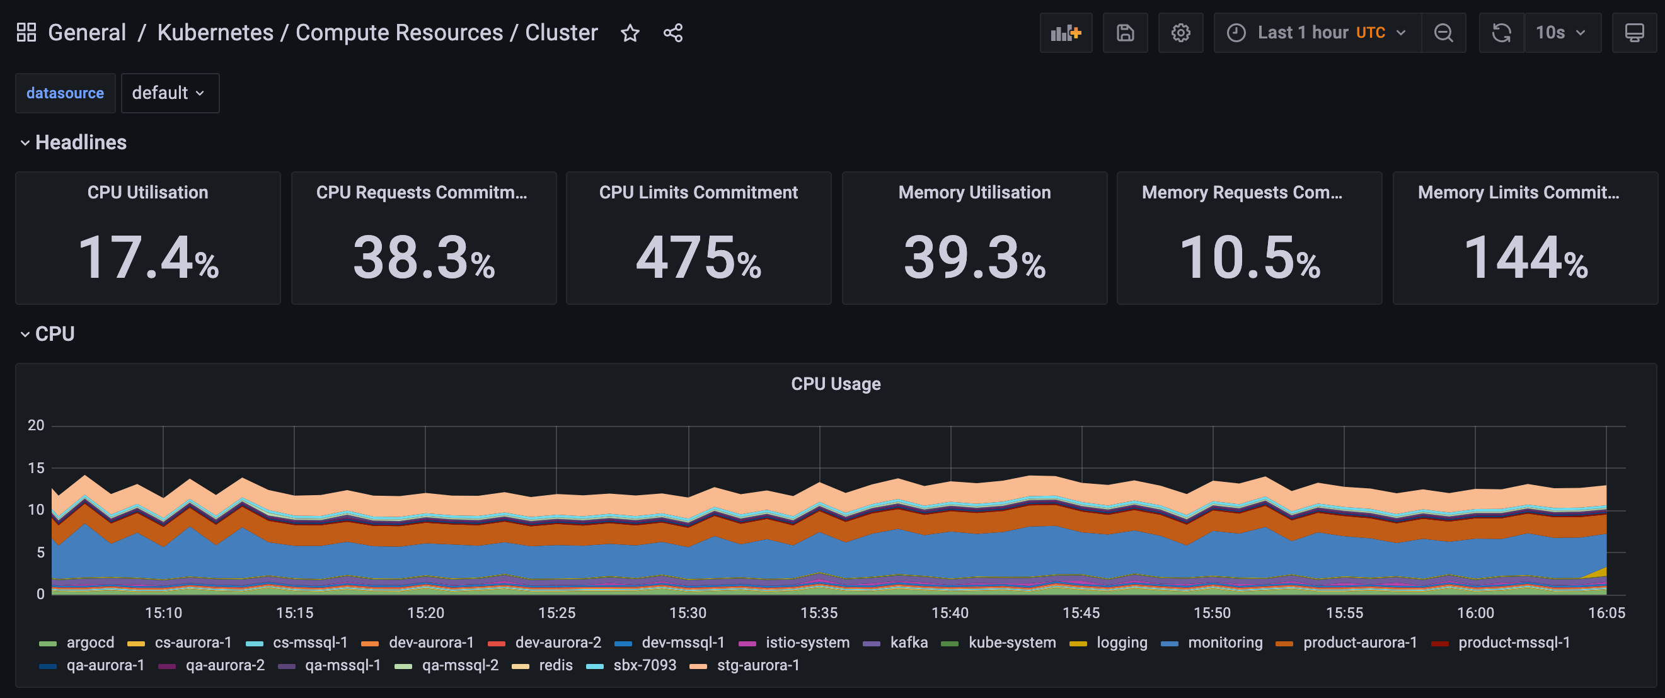Toggle kafka series in legend

(909, 643)
